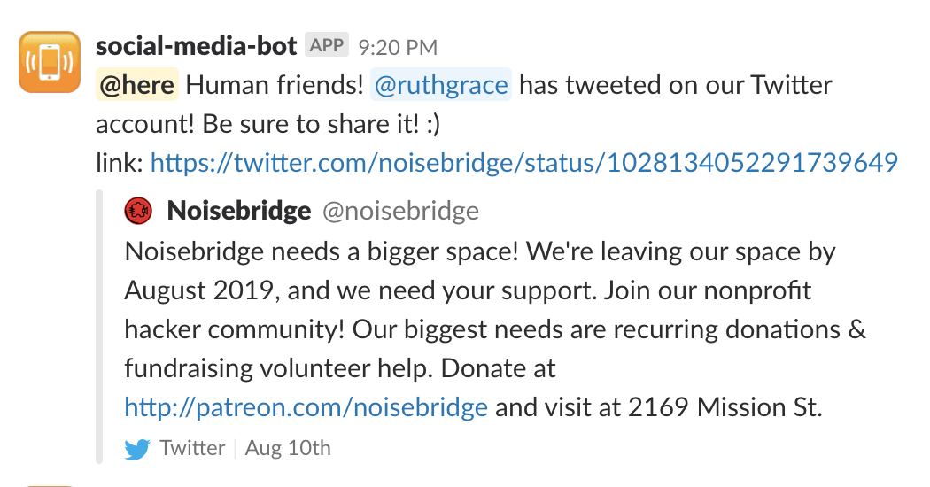Visit the patreon.com/noisebridge link

pyautogui.click(x=306, y=407)
